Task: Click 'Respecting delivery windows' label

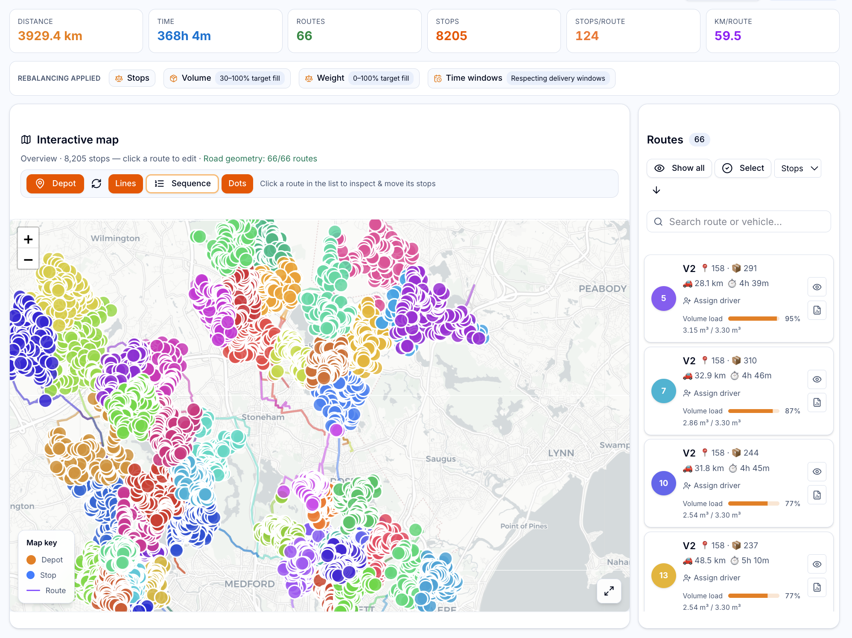Action: coord(558,78)
